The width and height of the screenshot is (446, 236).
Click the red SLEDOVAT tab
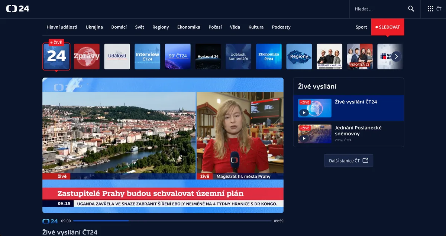[x=388, y=27]
